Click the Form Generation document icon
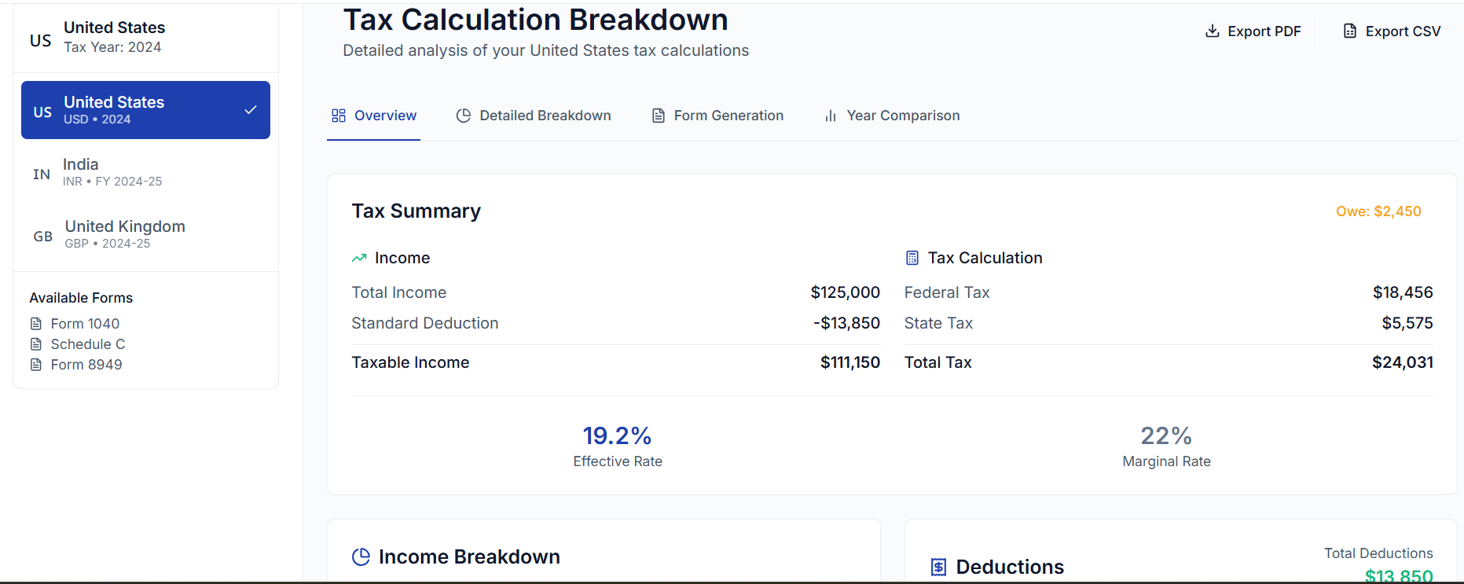This screenshot has height=584, width=1464. click(659, 116)
